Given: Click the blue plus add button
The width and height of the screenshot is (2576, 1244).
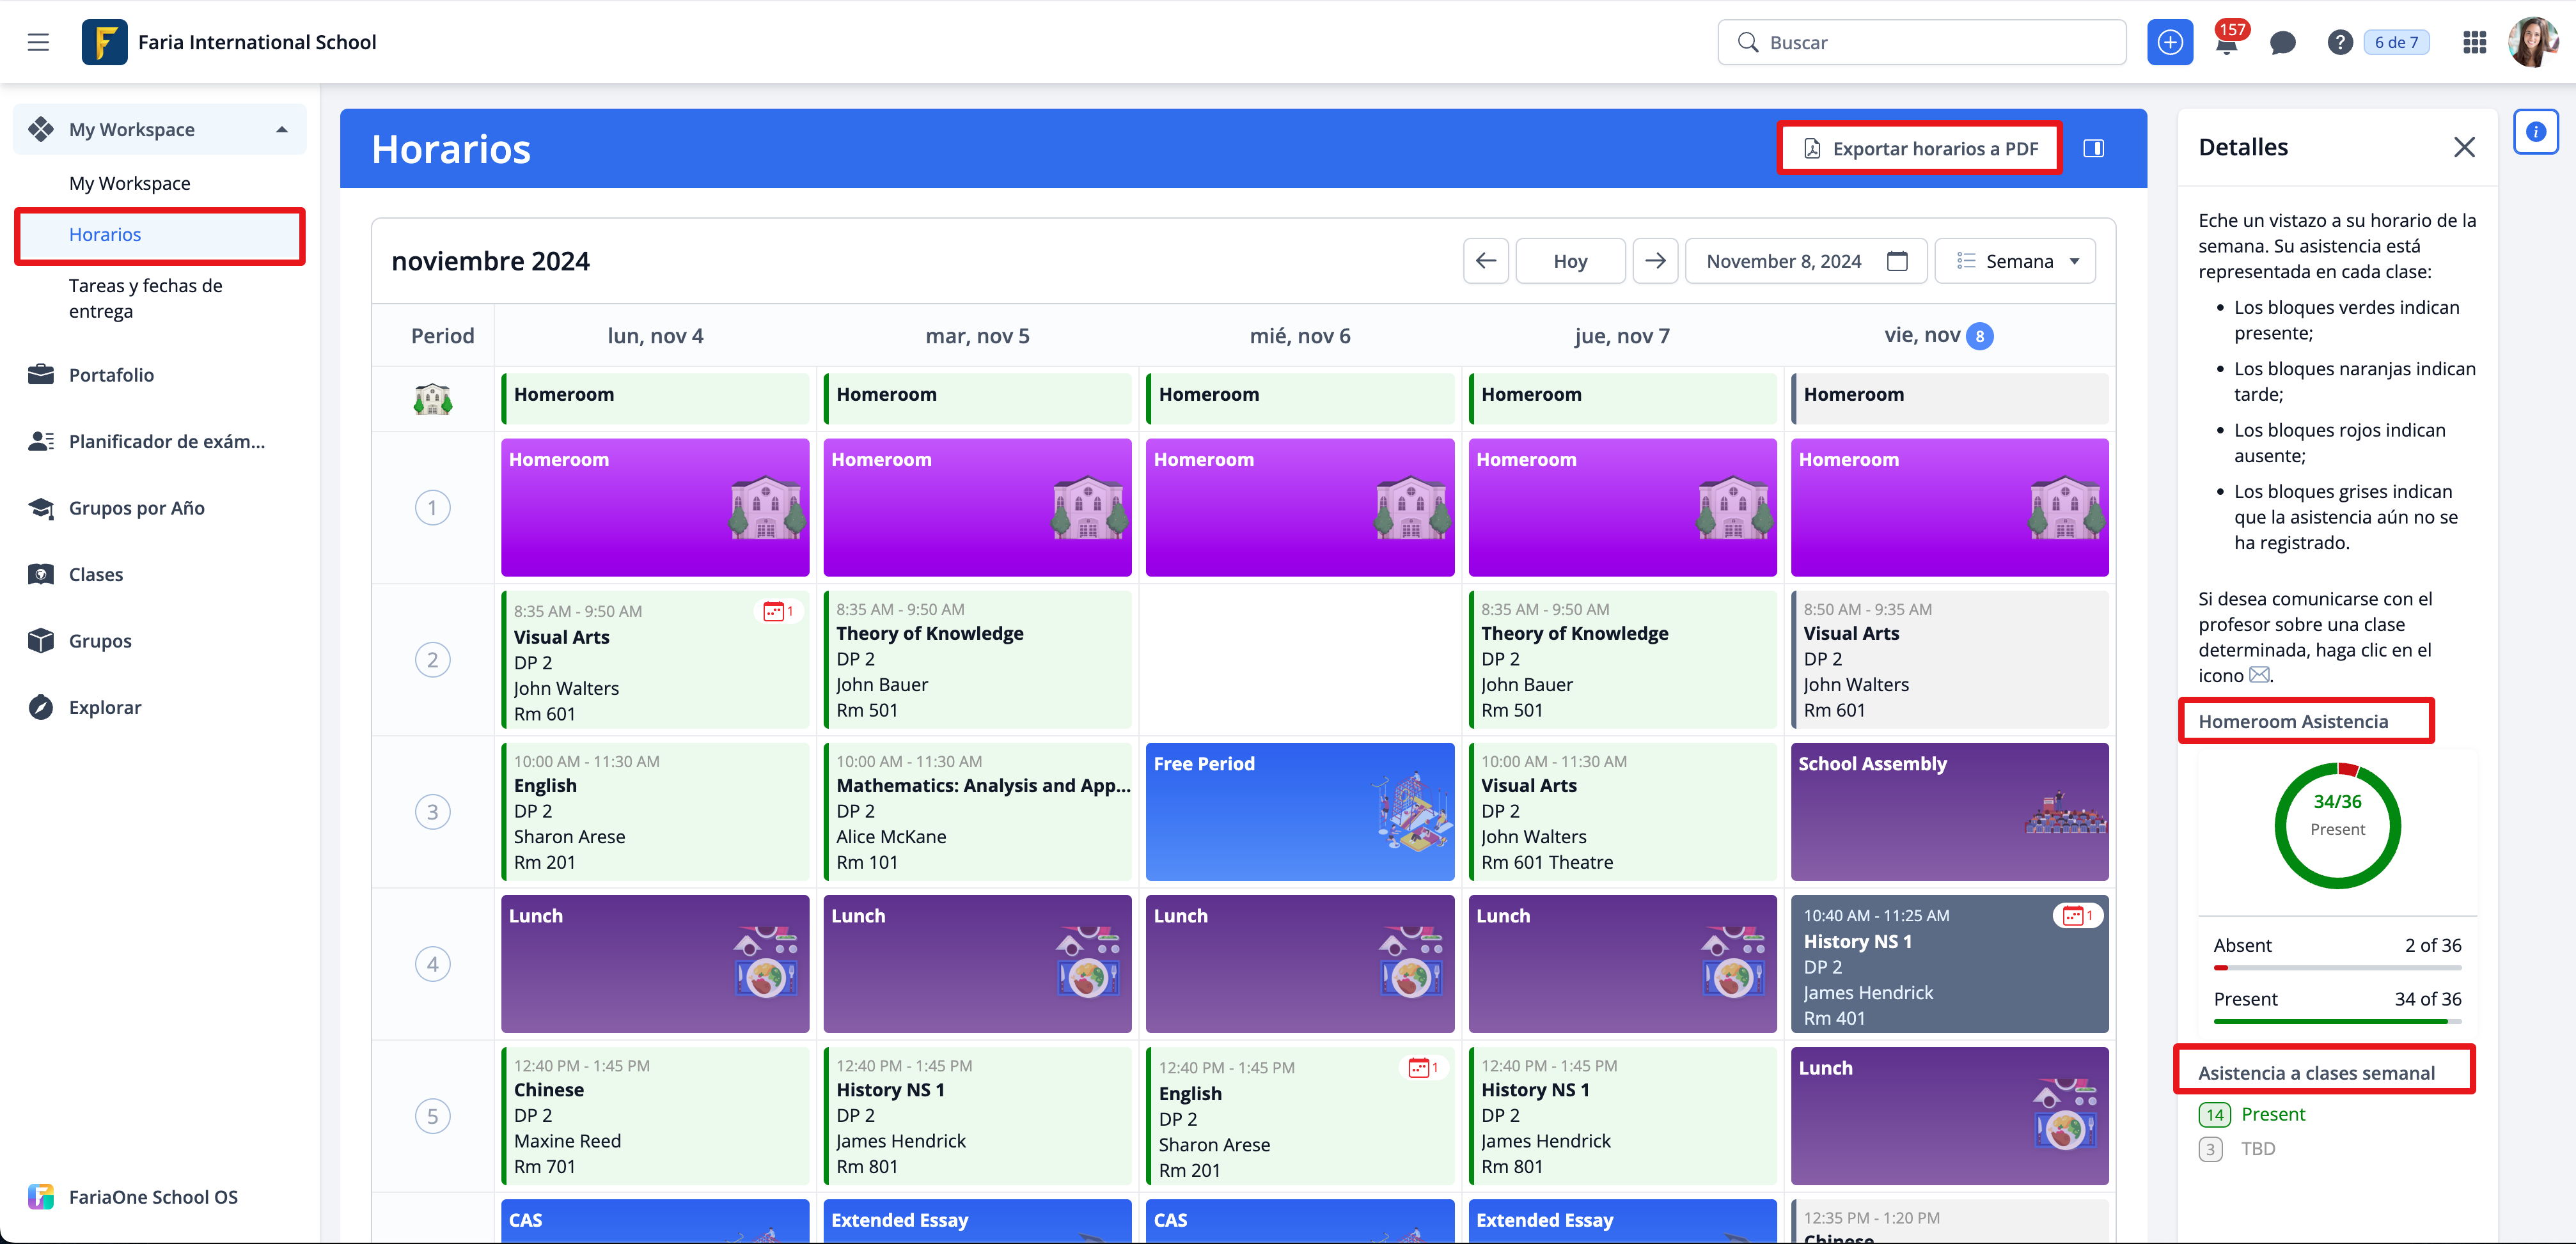Looking at the screenshot, I should point(2169,42).
